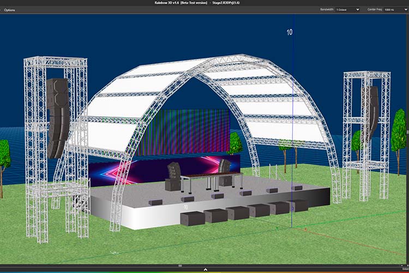This screenshot has width=409, height=273.
Task: Select the leftmost ground subwoofer in front of the stage
Action: tap(193, 218)
